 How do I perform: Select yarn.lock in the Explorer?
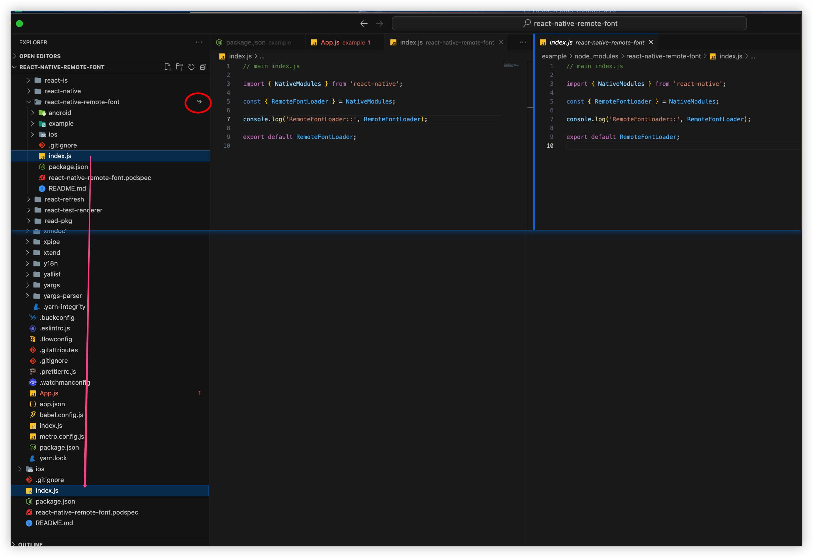pyautogui.click(x=53, y=458)
